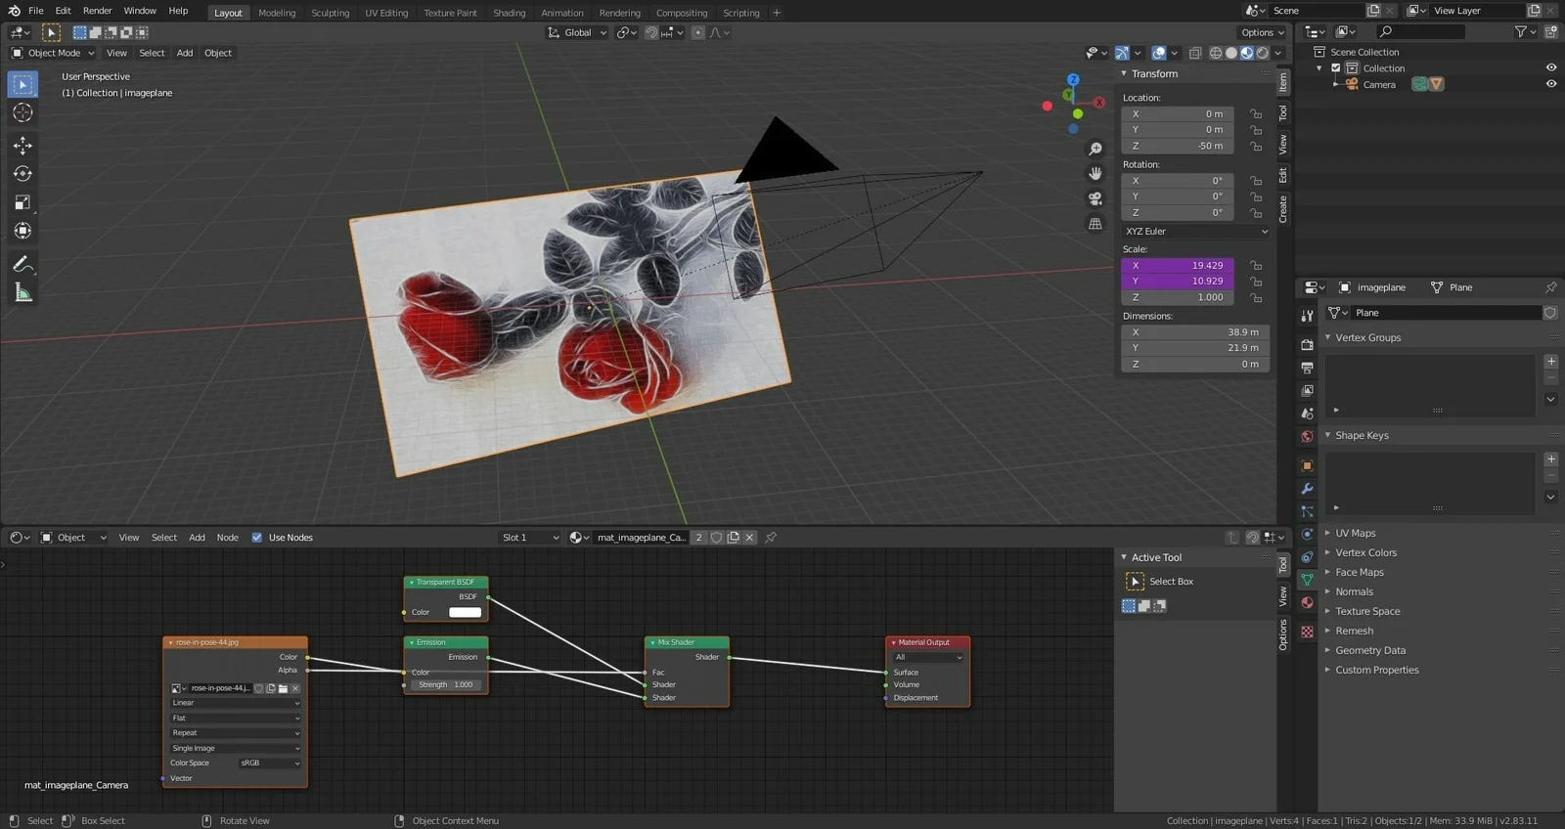Click the camera view icon in viewport
Viewport: 1565px width, 829px height.
(x=1095, y=198)
